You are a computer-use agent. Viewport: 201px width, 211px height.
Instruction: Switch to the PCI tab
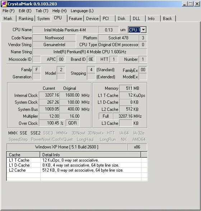click(108, 19)
